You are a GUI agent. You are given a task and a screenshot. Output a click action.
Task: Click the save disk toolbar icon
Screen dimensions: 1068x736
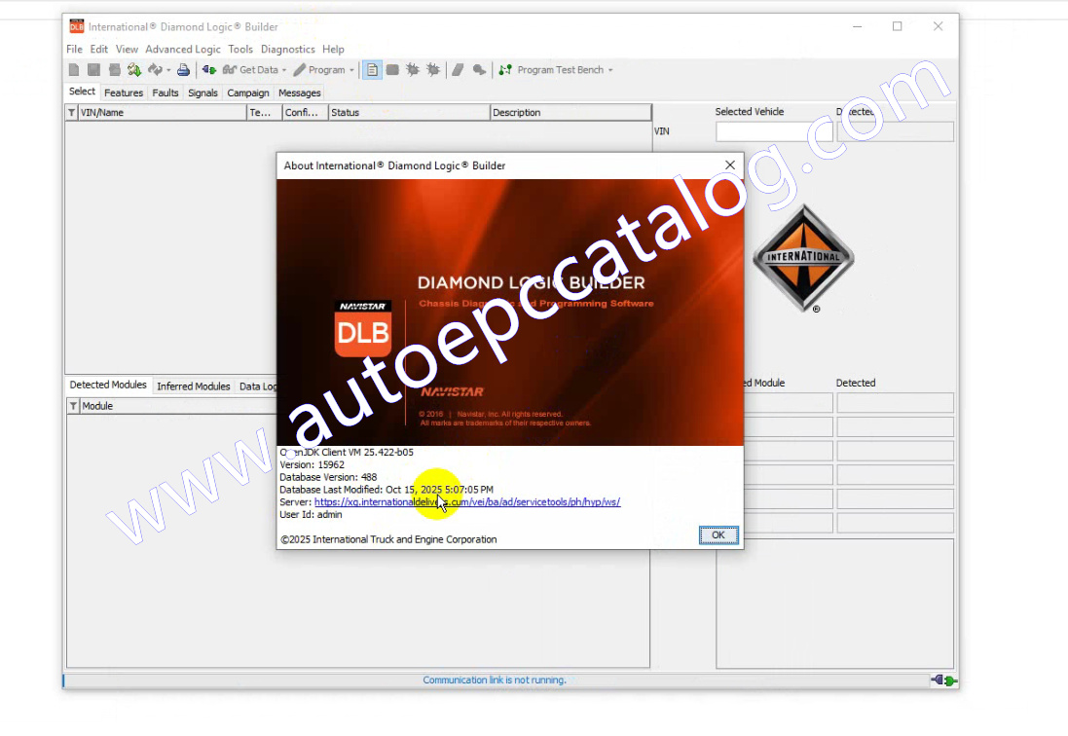(x=93, y=70)
